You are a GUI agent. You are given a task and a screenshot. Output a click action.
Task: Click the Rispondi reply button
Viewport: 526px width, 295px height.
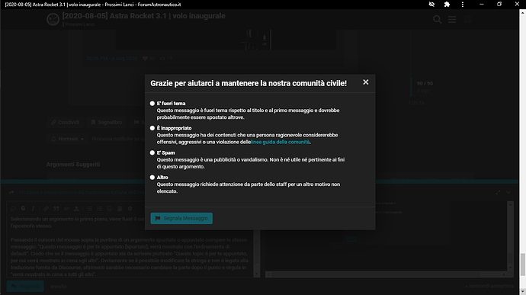pos(25,287)
